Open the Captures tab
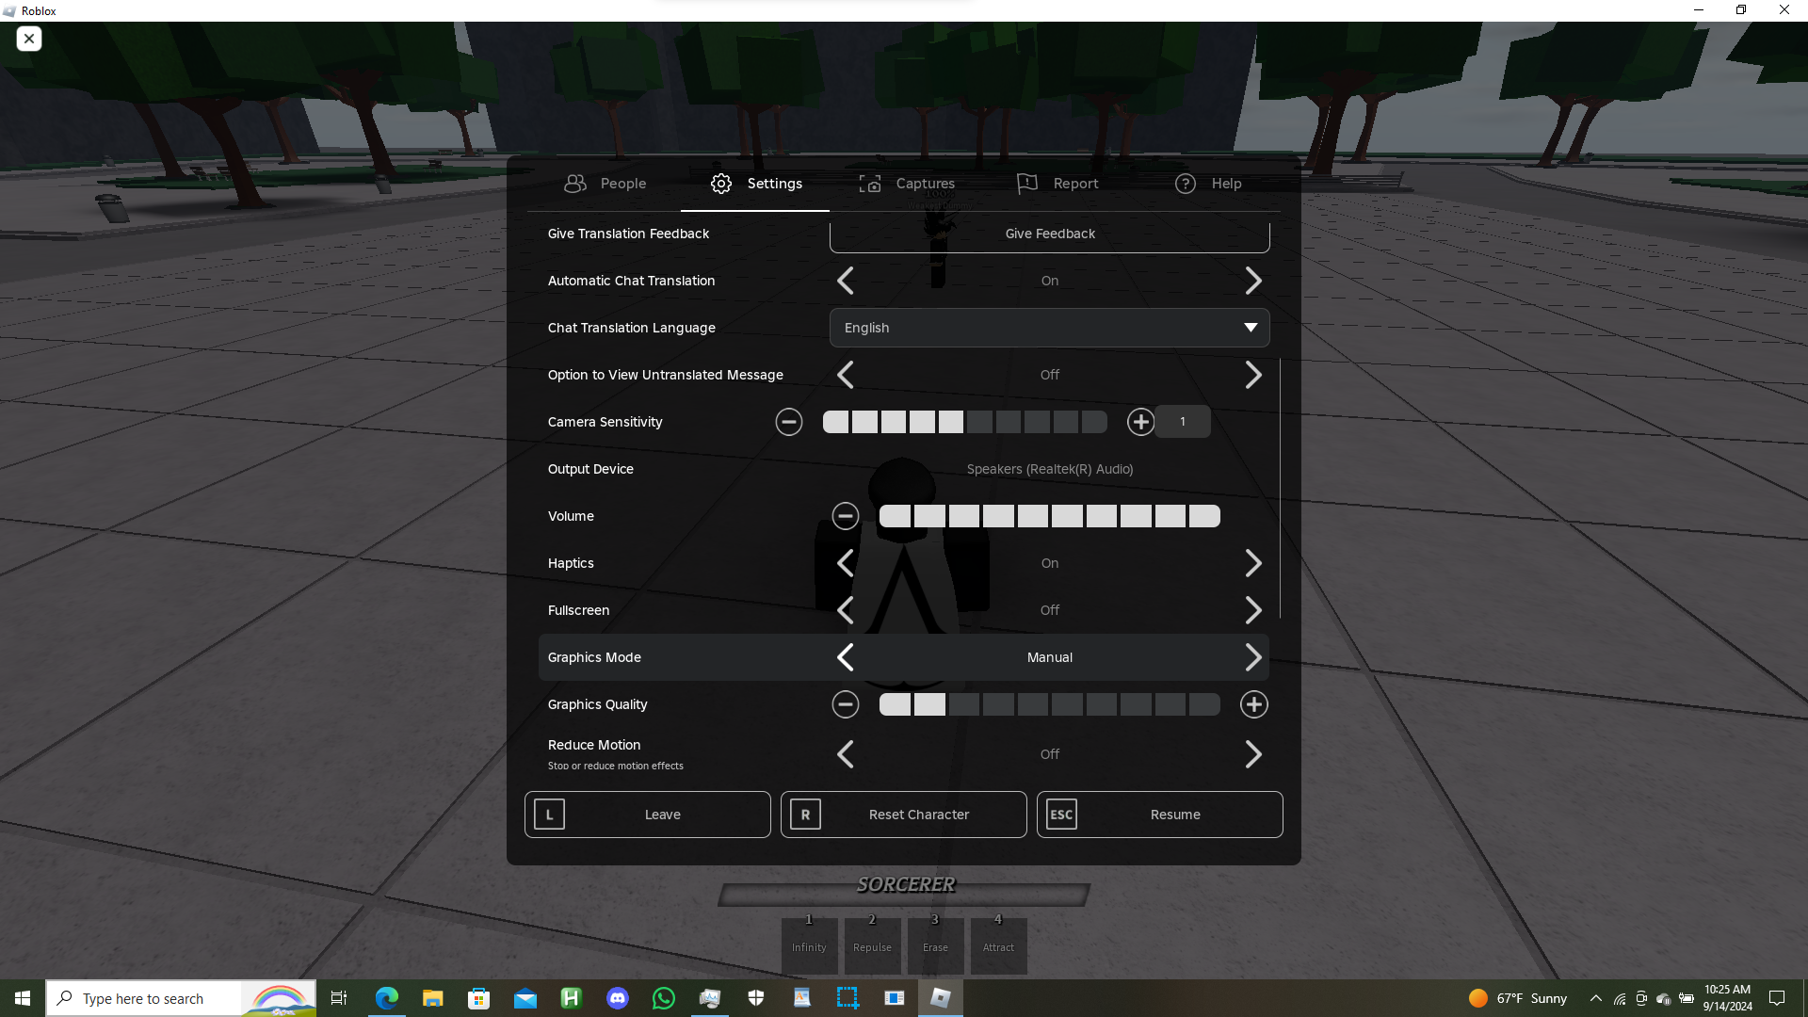This screenshot has width=1808, height=1017. [x=907, y=184]
